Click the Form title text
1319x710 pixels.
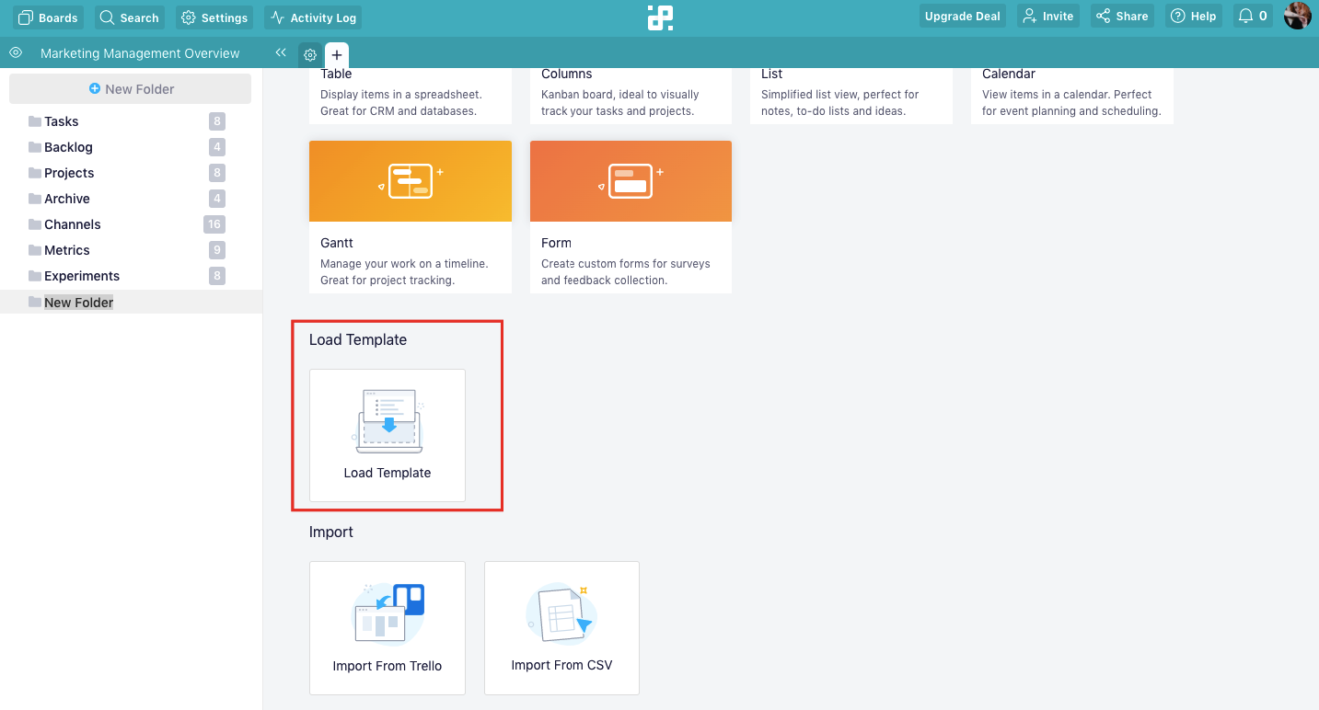coord(556,243)
